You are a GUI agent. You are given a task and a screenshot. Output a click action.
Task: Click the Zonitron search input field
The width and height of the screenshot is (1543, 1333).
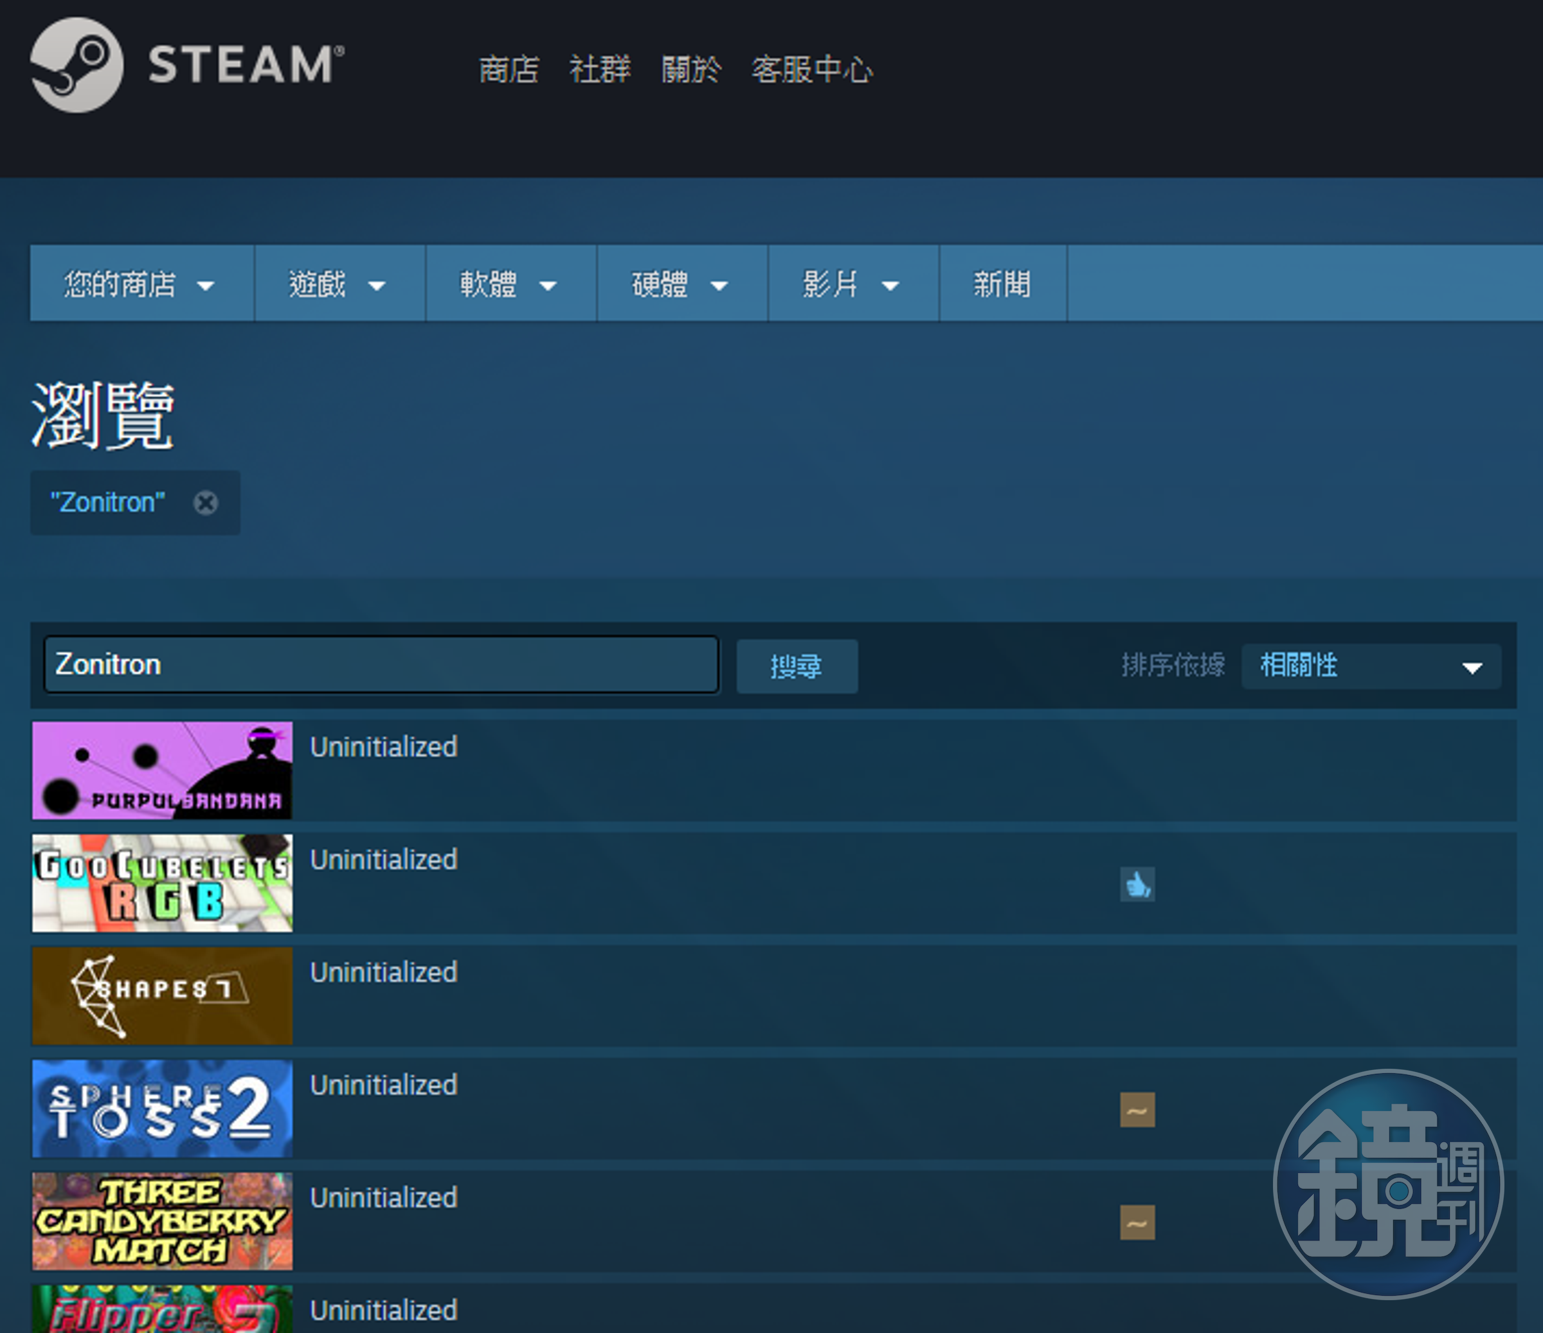(381, 664)
